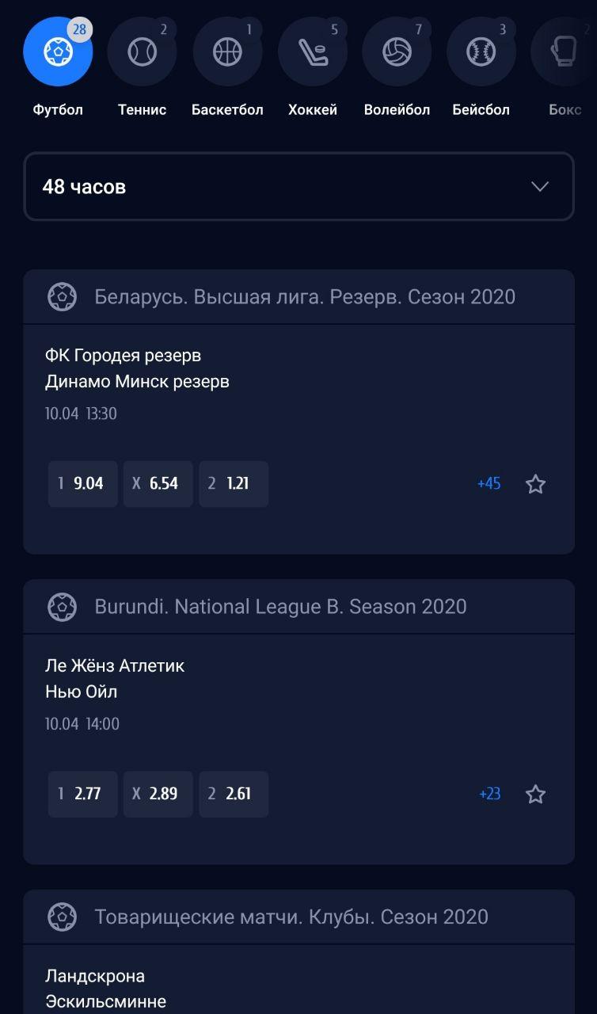
Task: Open the Ландскрона vs Эскильсминне match
Action: click(106, 988)
